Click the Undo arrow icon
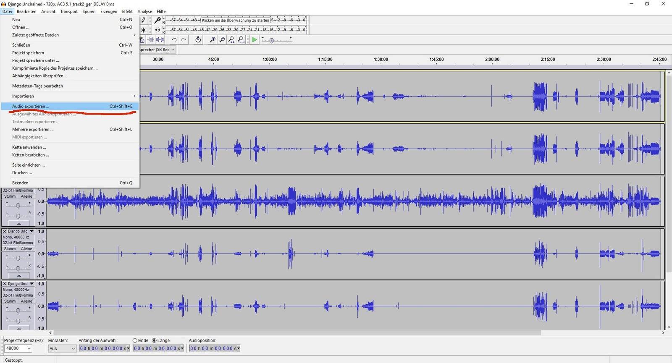This screenshot has width=672, height=363. [174, 39]
